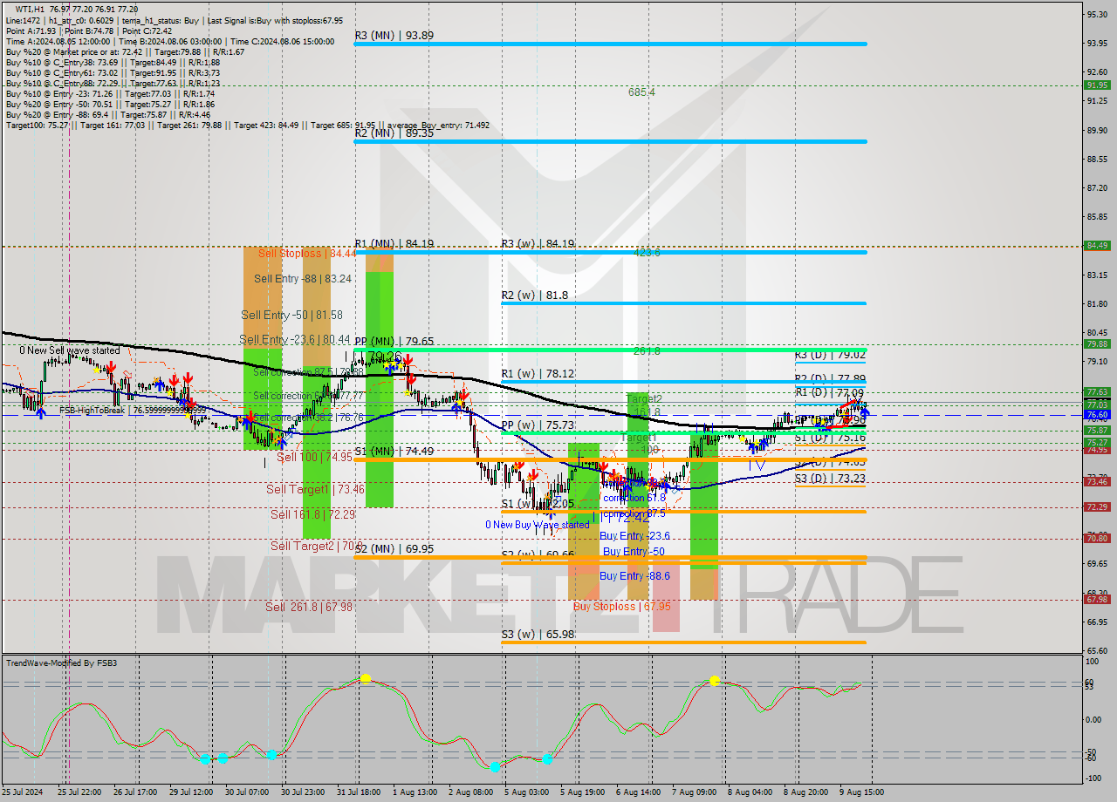Select the FSB-HighToBreak level label
The height and width of the screenshot is (802, 1117).
pyautogui.click(x=133, y=410)
